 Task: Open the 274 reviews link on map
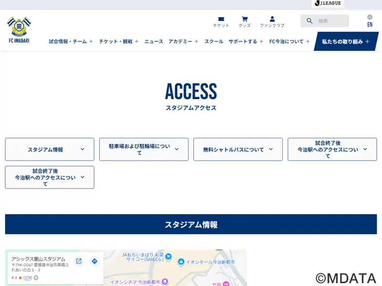tap(28, 278)
